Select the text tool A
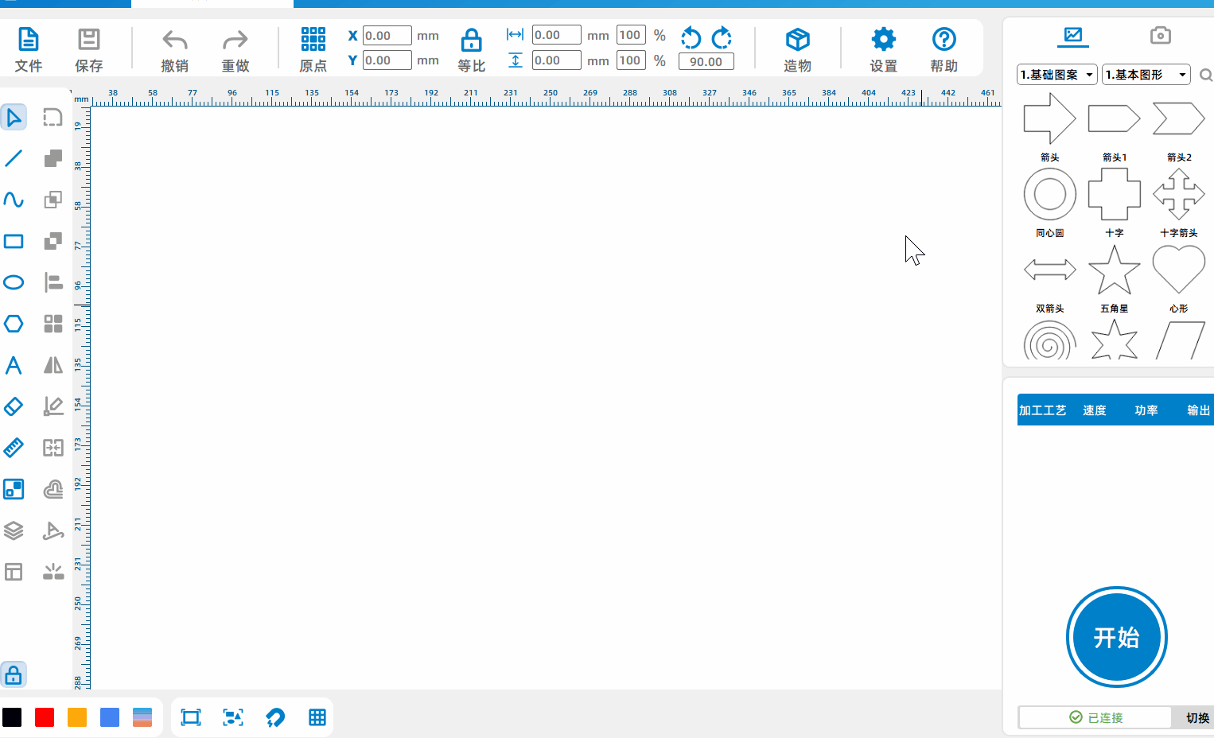 click(x=14, y=365)
